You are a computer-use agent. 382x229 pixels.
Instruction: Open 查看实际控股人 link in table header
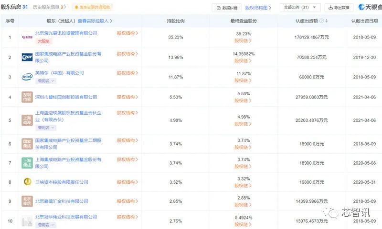pyautogui.click(x=95, y=21)
